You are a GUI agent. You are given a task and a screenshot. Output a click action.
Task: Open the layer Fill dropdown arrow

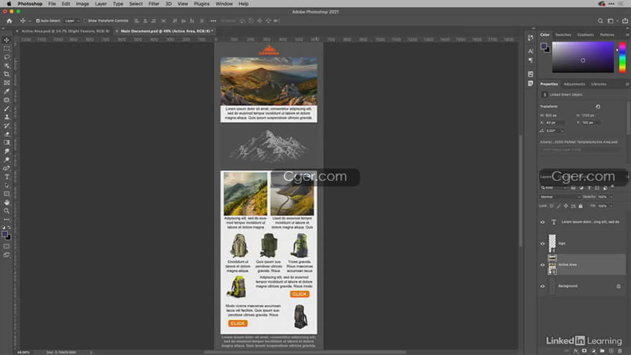coord(611,206)
